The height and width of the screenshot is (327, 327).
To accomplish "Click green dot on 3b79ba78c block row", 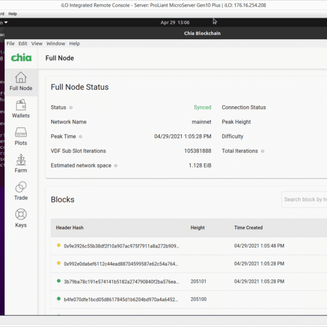I will 59,281.
